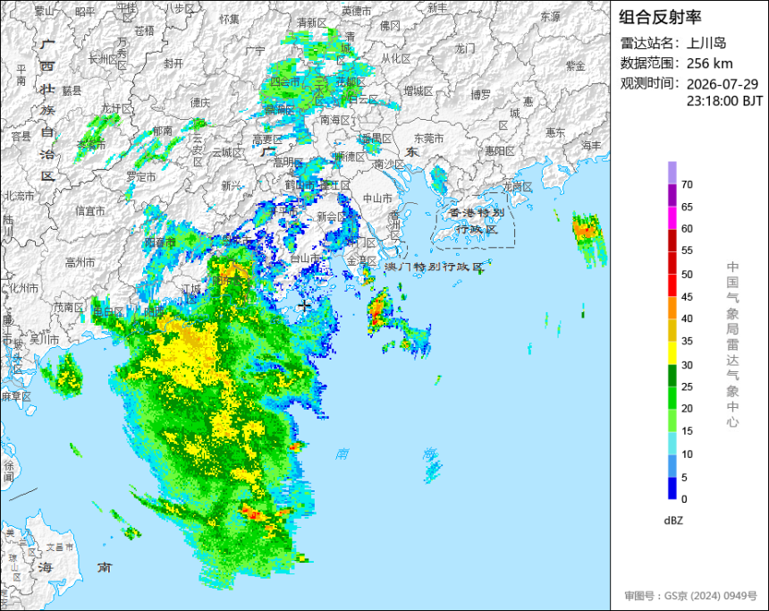The height and width of the screenshot is (611, 769).
Task: Click the dark blue 0 dBZ legend swatch
Action: pos(672,488)
